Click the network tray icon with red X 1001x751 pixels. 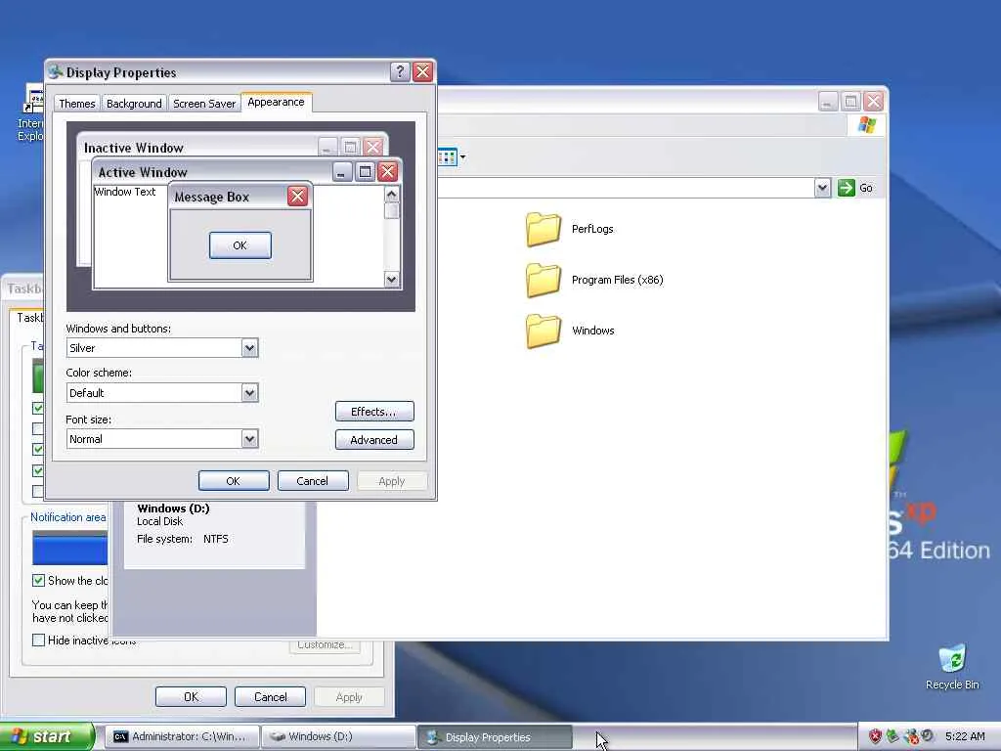[911, 736]
